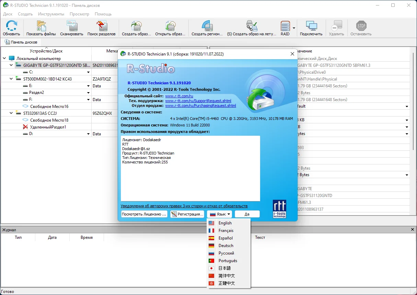Click the Свободное Место18 partition icon
Screen dimensions: 417x295
coord(25,120)
